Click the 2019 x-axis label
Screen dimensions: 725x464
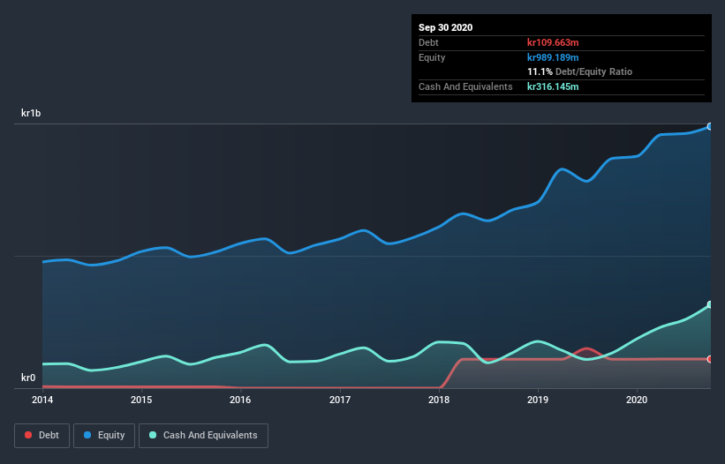point(538,400)
